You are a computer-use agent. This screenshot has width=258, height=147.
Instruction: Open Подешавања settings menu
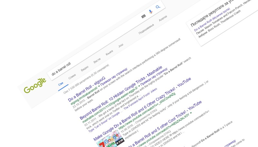tap(146, 29)
